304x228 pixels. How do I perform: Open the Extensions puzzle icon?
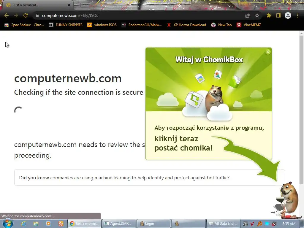click(x=269, y=15)
